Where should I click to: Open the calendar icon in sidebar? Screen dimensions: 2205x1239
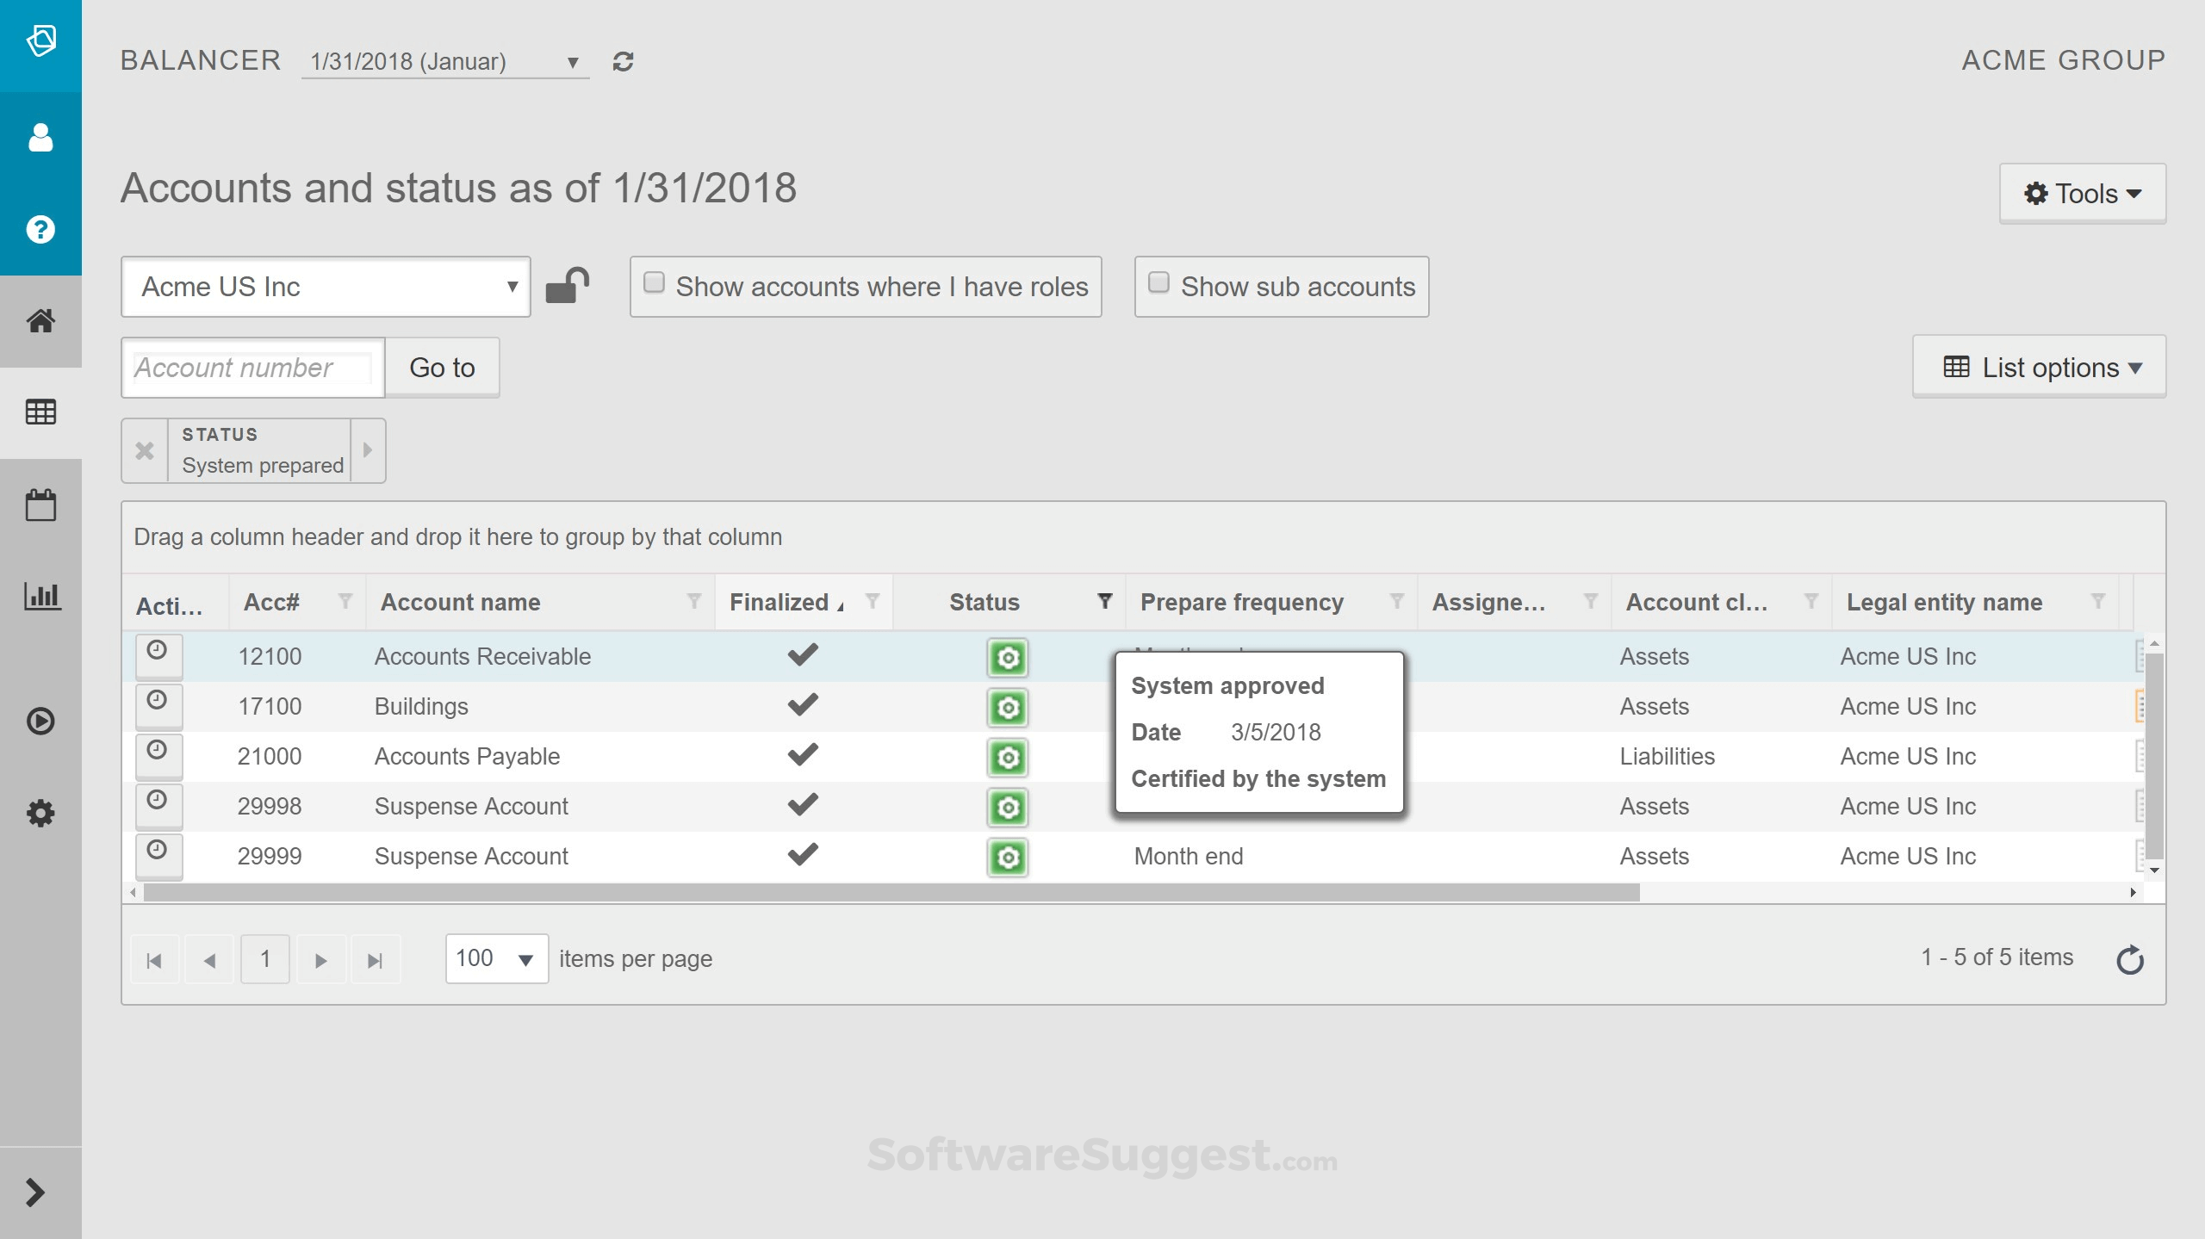(40, 505)
